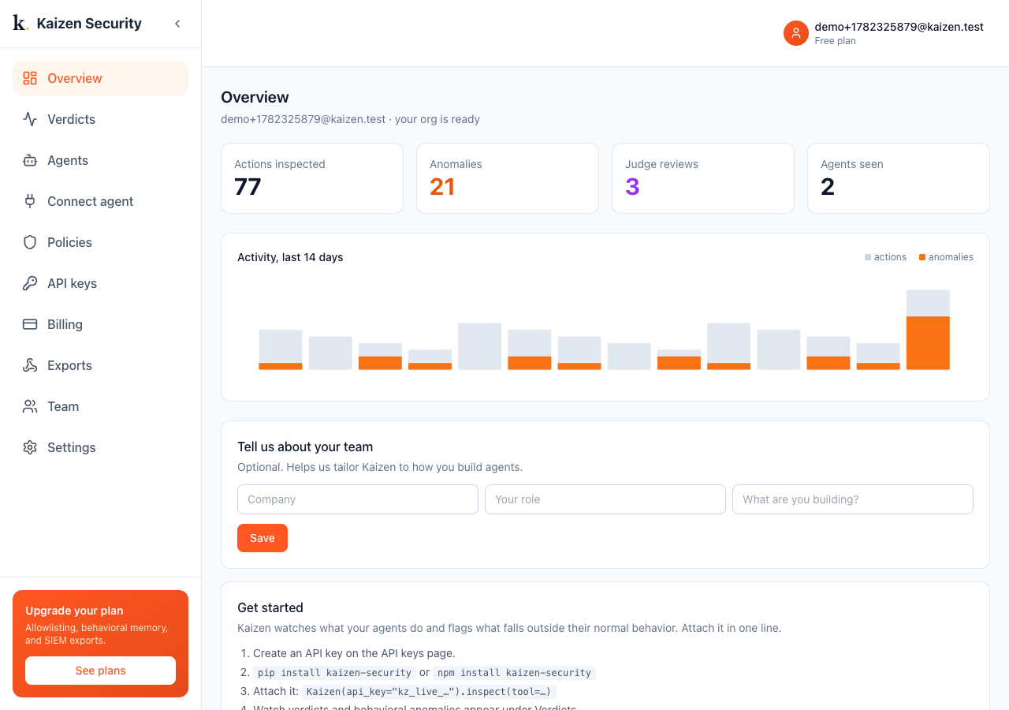Go to the Verdicts page

click(100, 119)
